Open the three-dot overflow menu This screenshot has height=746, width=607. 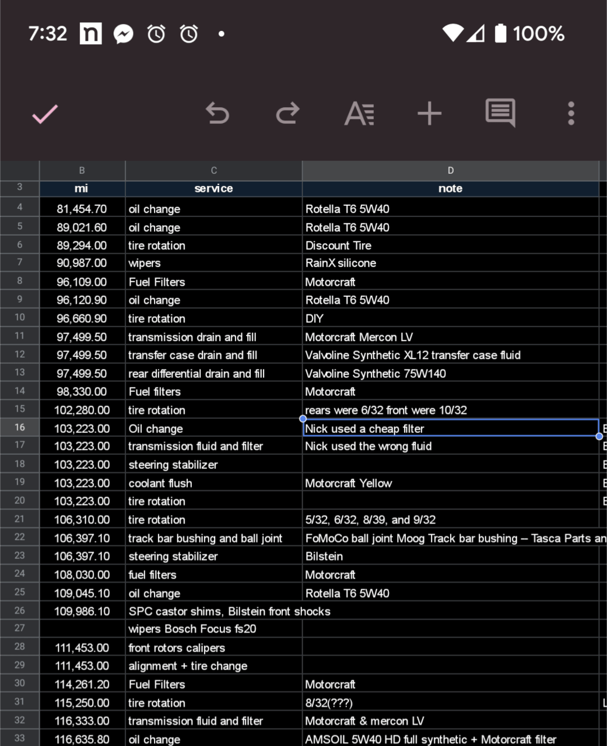571,113
